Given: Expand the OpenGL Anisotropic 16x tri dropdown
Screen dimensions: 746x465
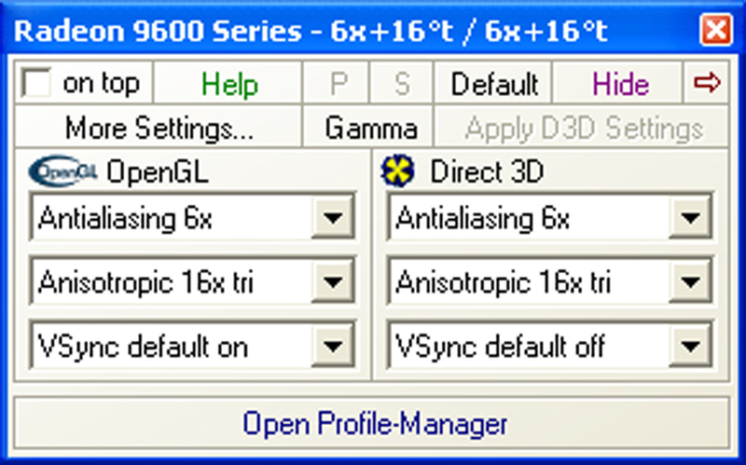Looking at the screenshot, I should (333, 282).
